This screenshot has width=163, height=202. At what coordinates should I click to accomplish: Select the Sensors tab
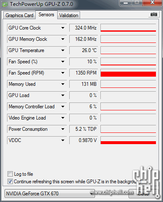46,15
